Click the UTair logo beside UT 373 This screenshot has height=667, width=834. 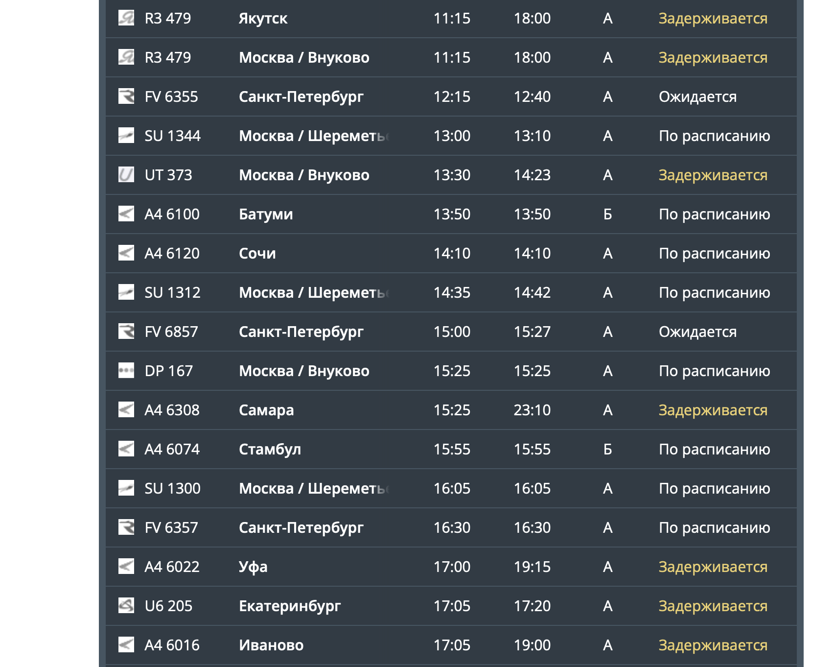coord(126,174)
